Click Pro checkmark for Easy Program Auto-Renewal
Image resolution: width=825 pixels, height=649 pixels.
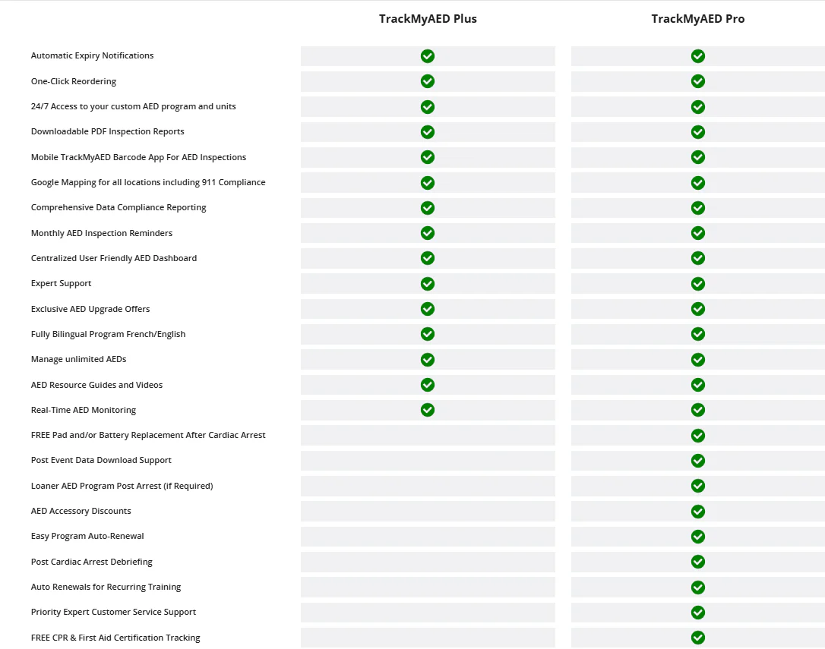click(697, 537)
